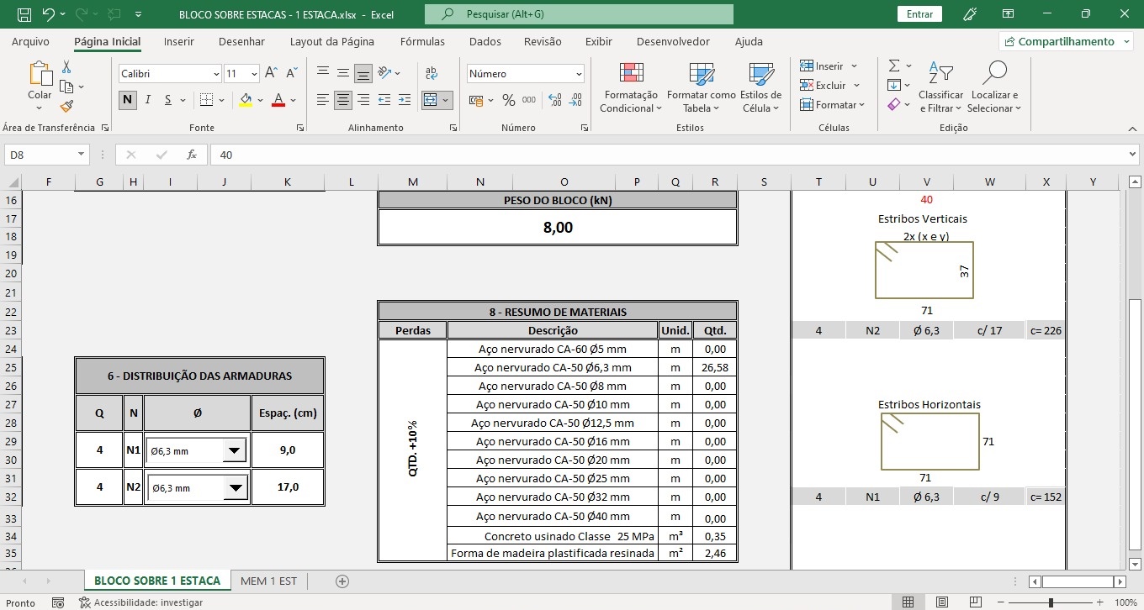Click the Cut scissors icon
This screenshot has width=1144, height=610.
pos(66,67)
